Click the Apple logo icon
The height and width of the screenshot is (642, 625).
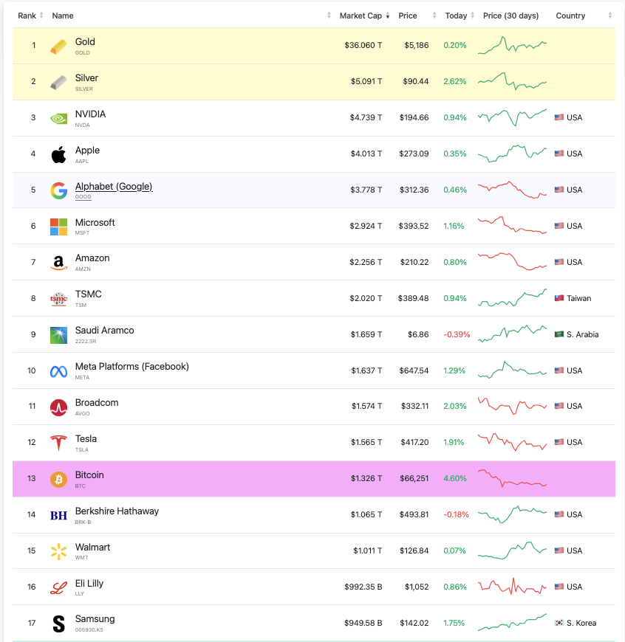pyautogui.click(x=58, y=154)
